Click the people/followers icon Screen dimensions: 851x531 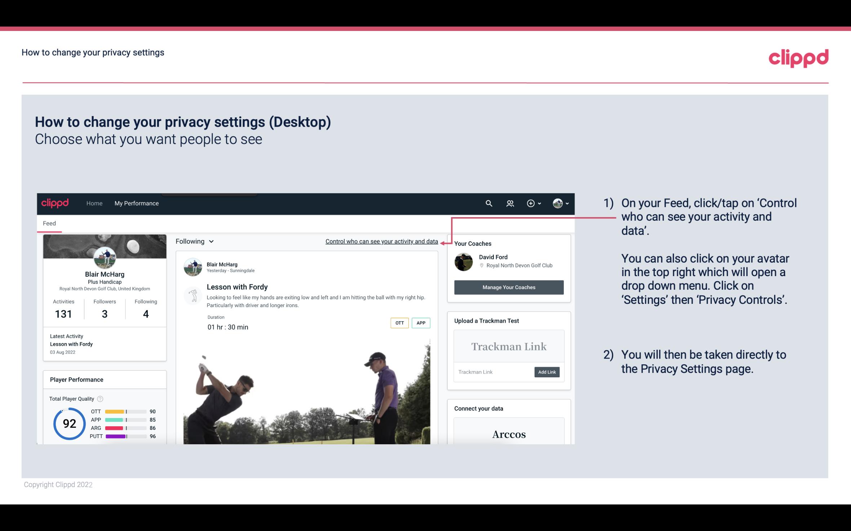pos(509,203)
